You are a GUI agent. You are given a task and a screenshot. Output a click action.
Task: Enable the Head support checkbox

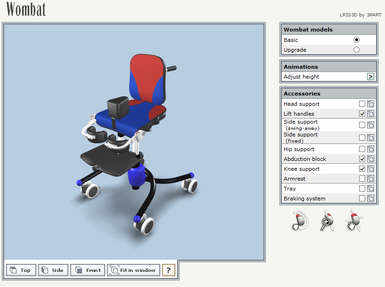[x=362, y=104]
